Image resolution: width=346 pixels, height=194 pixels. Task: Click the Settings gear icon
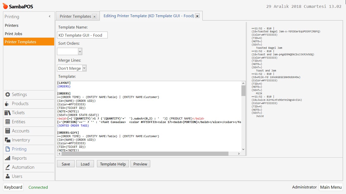(8, 94)
